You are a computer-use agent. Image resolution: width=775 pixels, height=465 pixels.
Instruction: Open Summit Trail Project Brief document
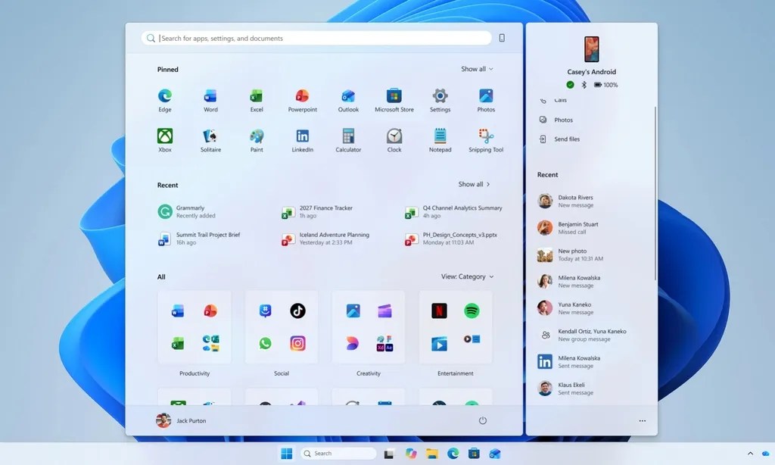tap(199, 239)
